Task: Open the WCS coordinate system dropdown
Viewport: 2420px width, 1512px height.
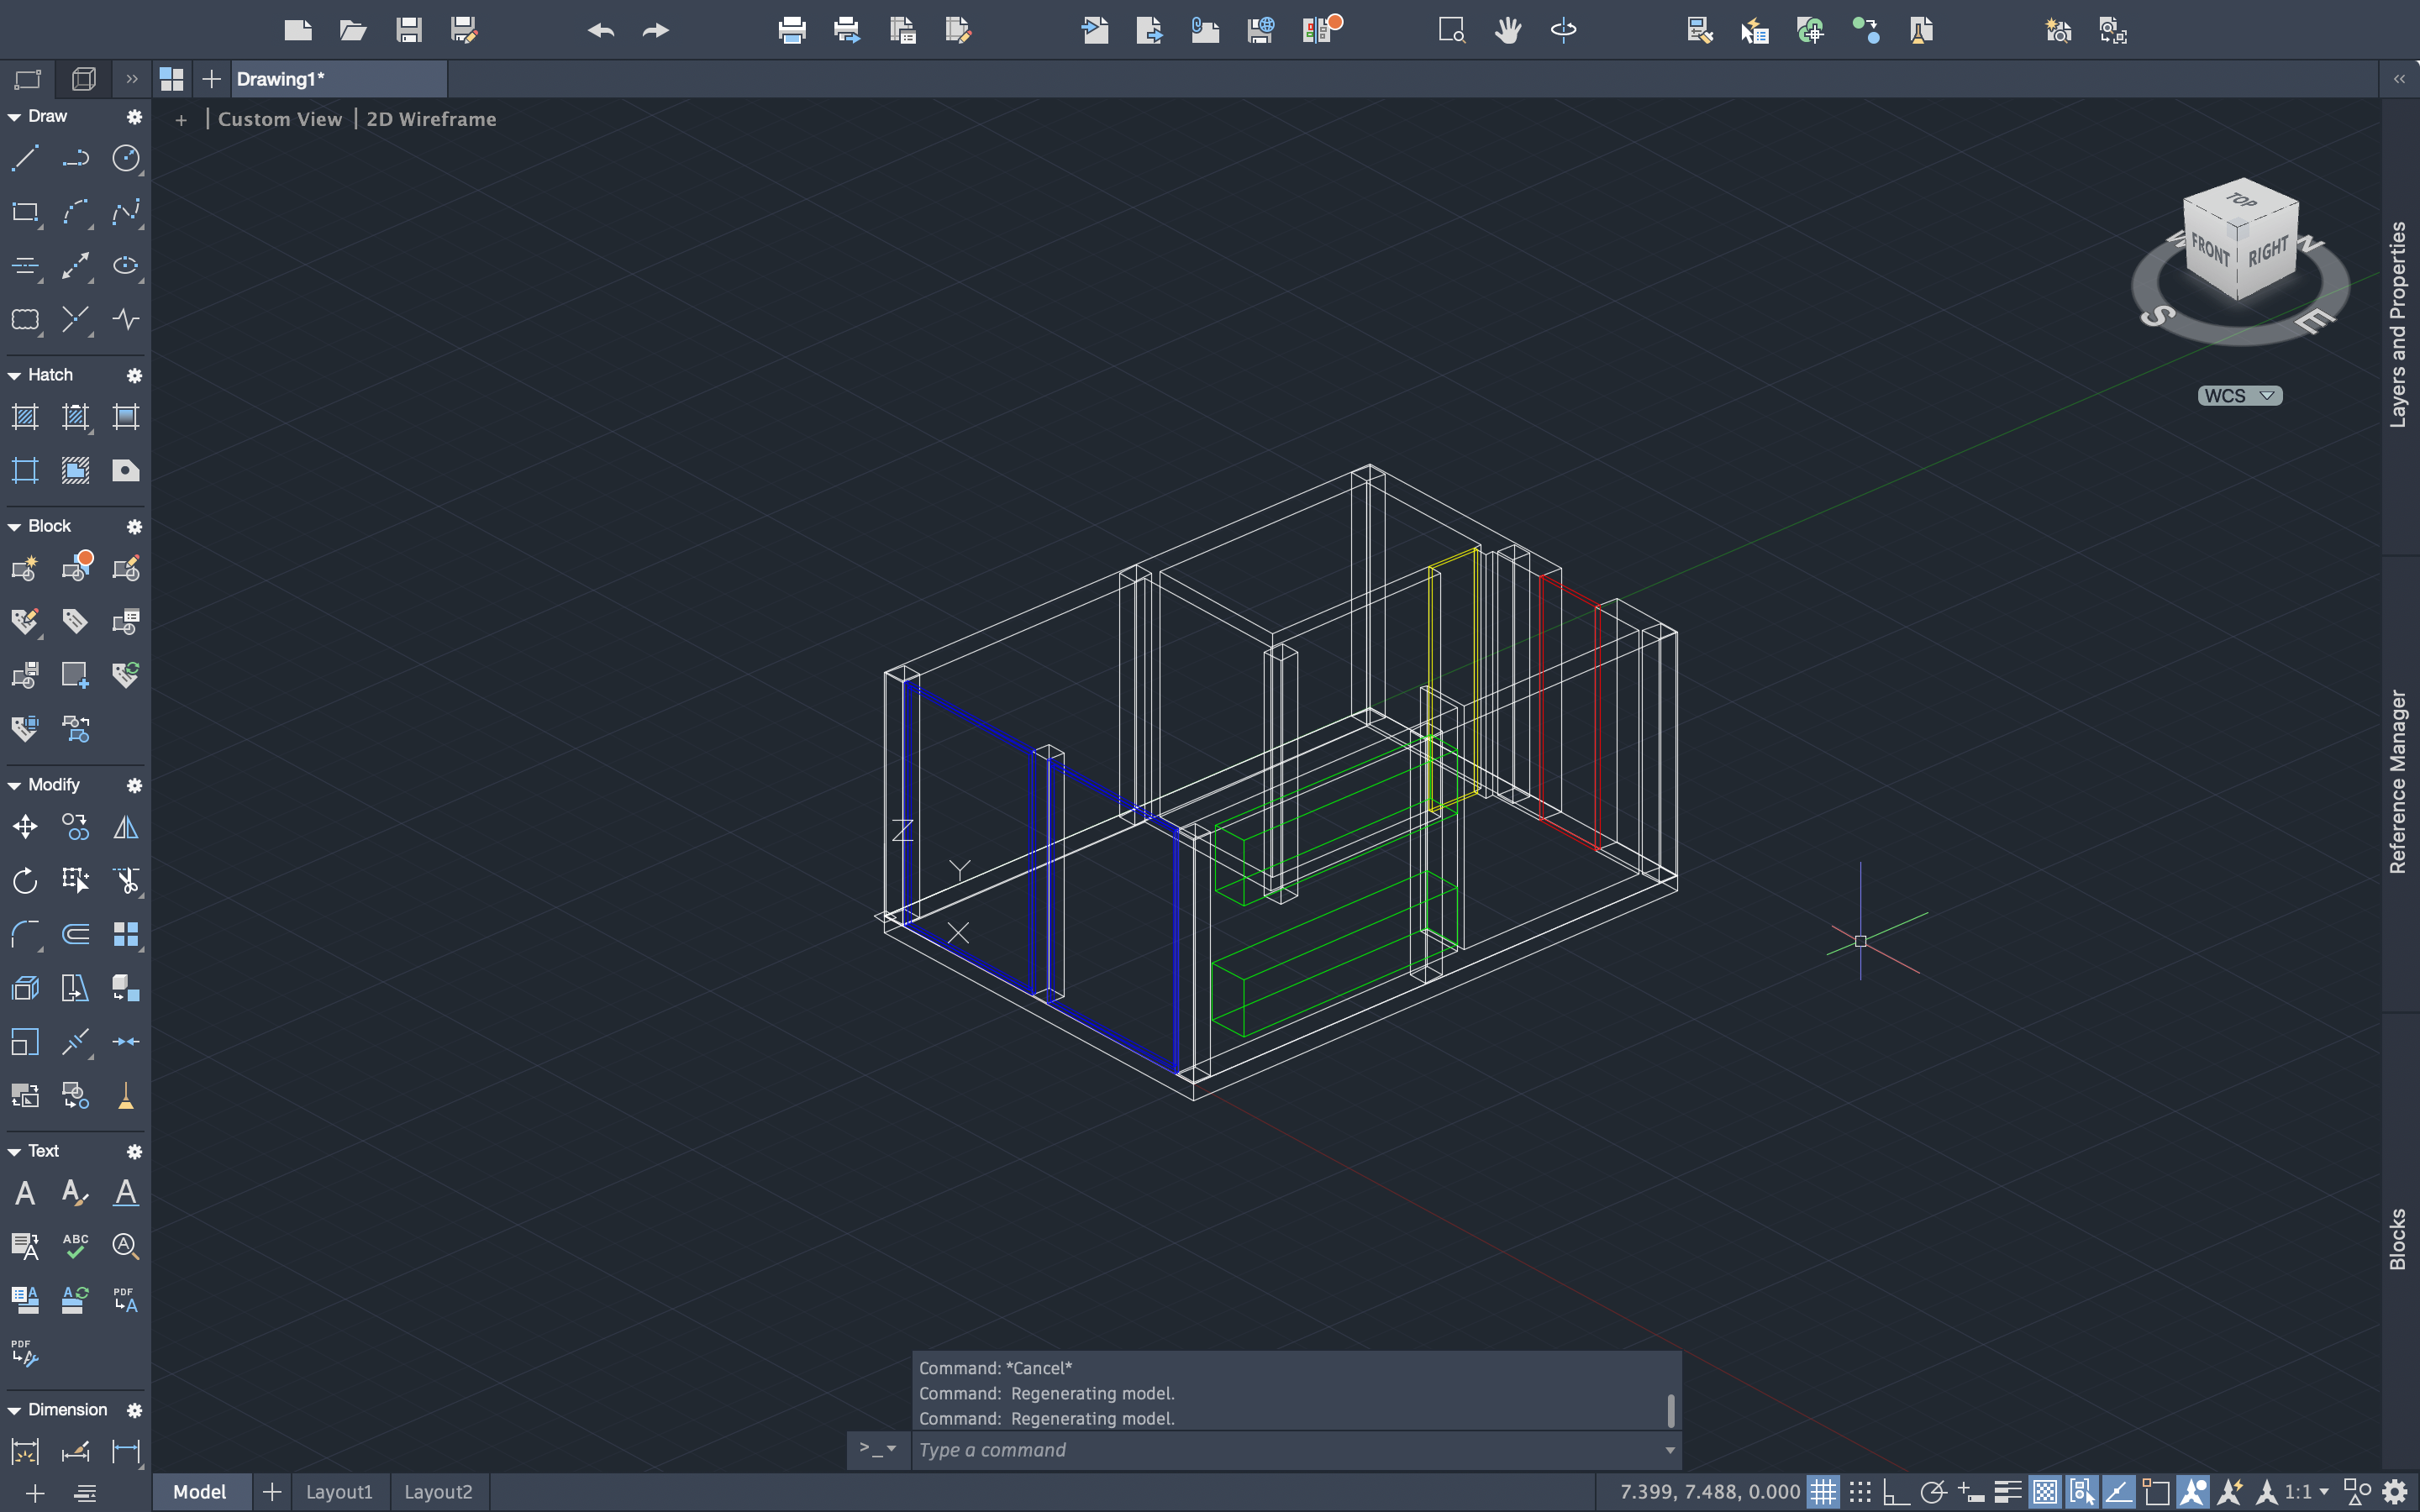Action: click(x=2240, y=396)
